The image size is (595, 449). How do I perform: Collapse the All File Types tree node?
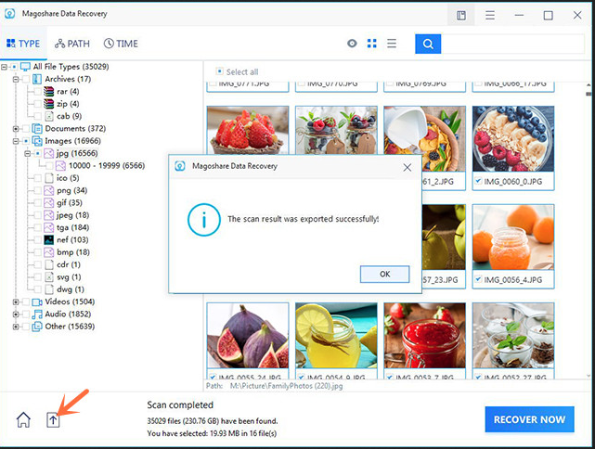tap(4, 67)
